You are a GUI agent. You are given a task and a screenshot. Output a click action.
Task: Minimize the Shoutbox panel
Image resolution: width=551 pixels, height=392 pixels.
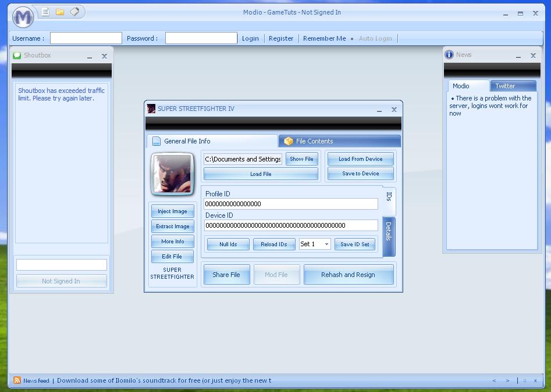90,56
